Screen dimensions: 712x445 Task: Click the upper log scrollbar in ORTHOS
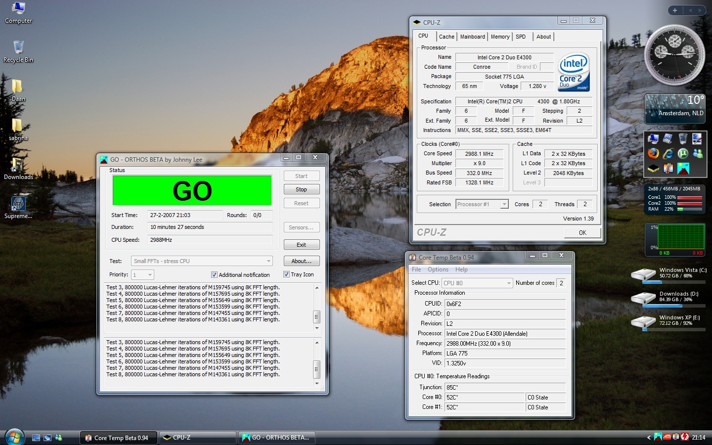pyautogui.click(x=317, y=308)
